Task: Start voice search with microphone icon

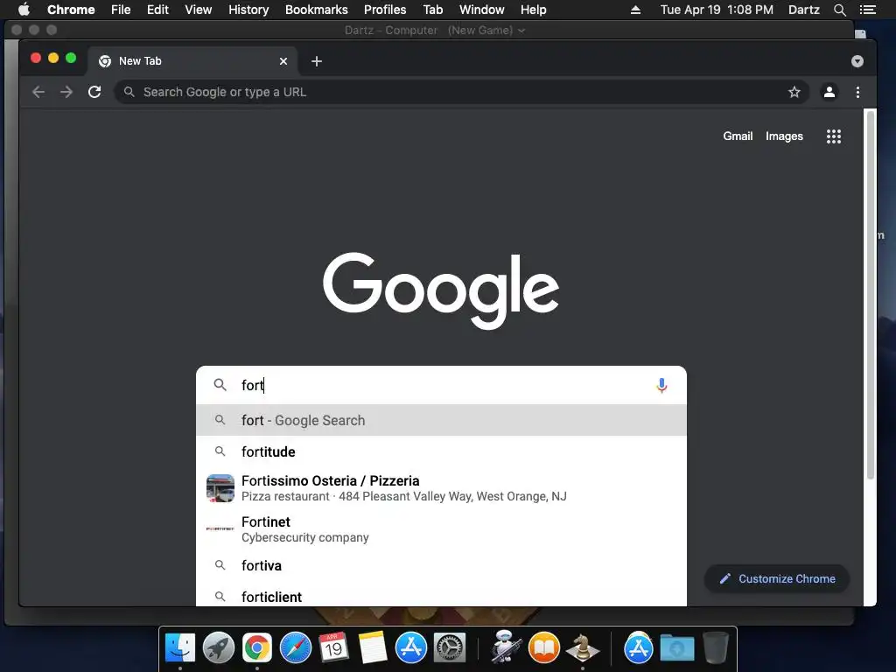Action: pos(661,386)
